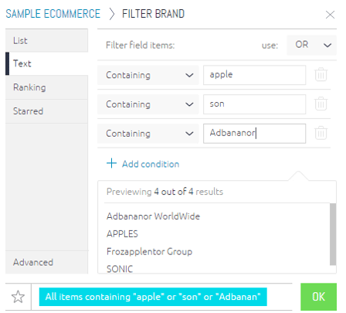Focus the "apple" text input field
Image resolution: width=346 pixels, height=313 pixels.
coord(255,75)
